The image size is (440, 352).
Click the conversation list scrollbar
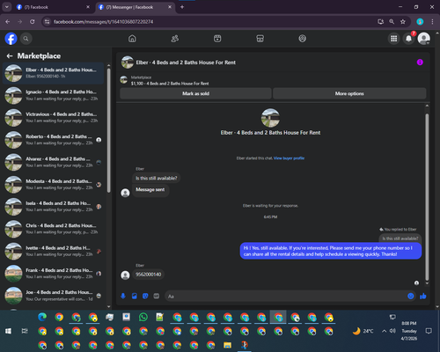coord(109,130)
